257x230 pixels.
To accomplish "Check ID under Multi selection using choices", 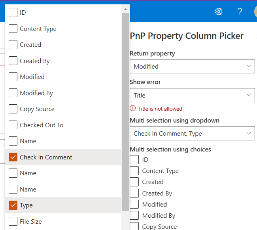I will click(x=134, y=160).
